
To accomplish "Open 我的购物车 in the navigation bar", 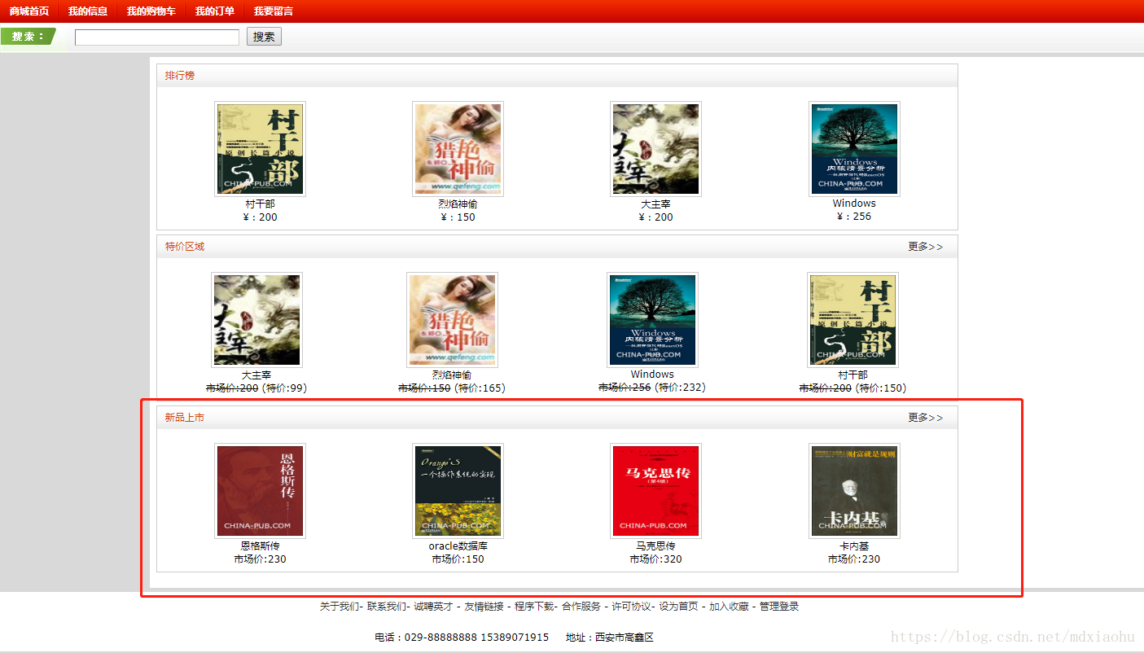I will [x=151, y=11].
